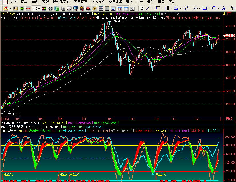This screenshot has height=182, width=236.
Task: Click the anchor icon above price axis
Action: pyautogui.click(x=225, y=14)
